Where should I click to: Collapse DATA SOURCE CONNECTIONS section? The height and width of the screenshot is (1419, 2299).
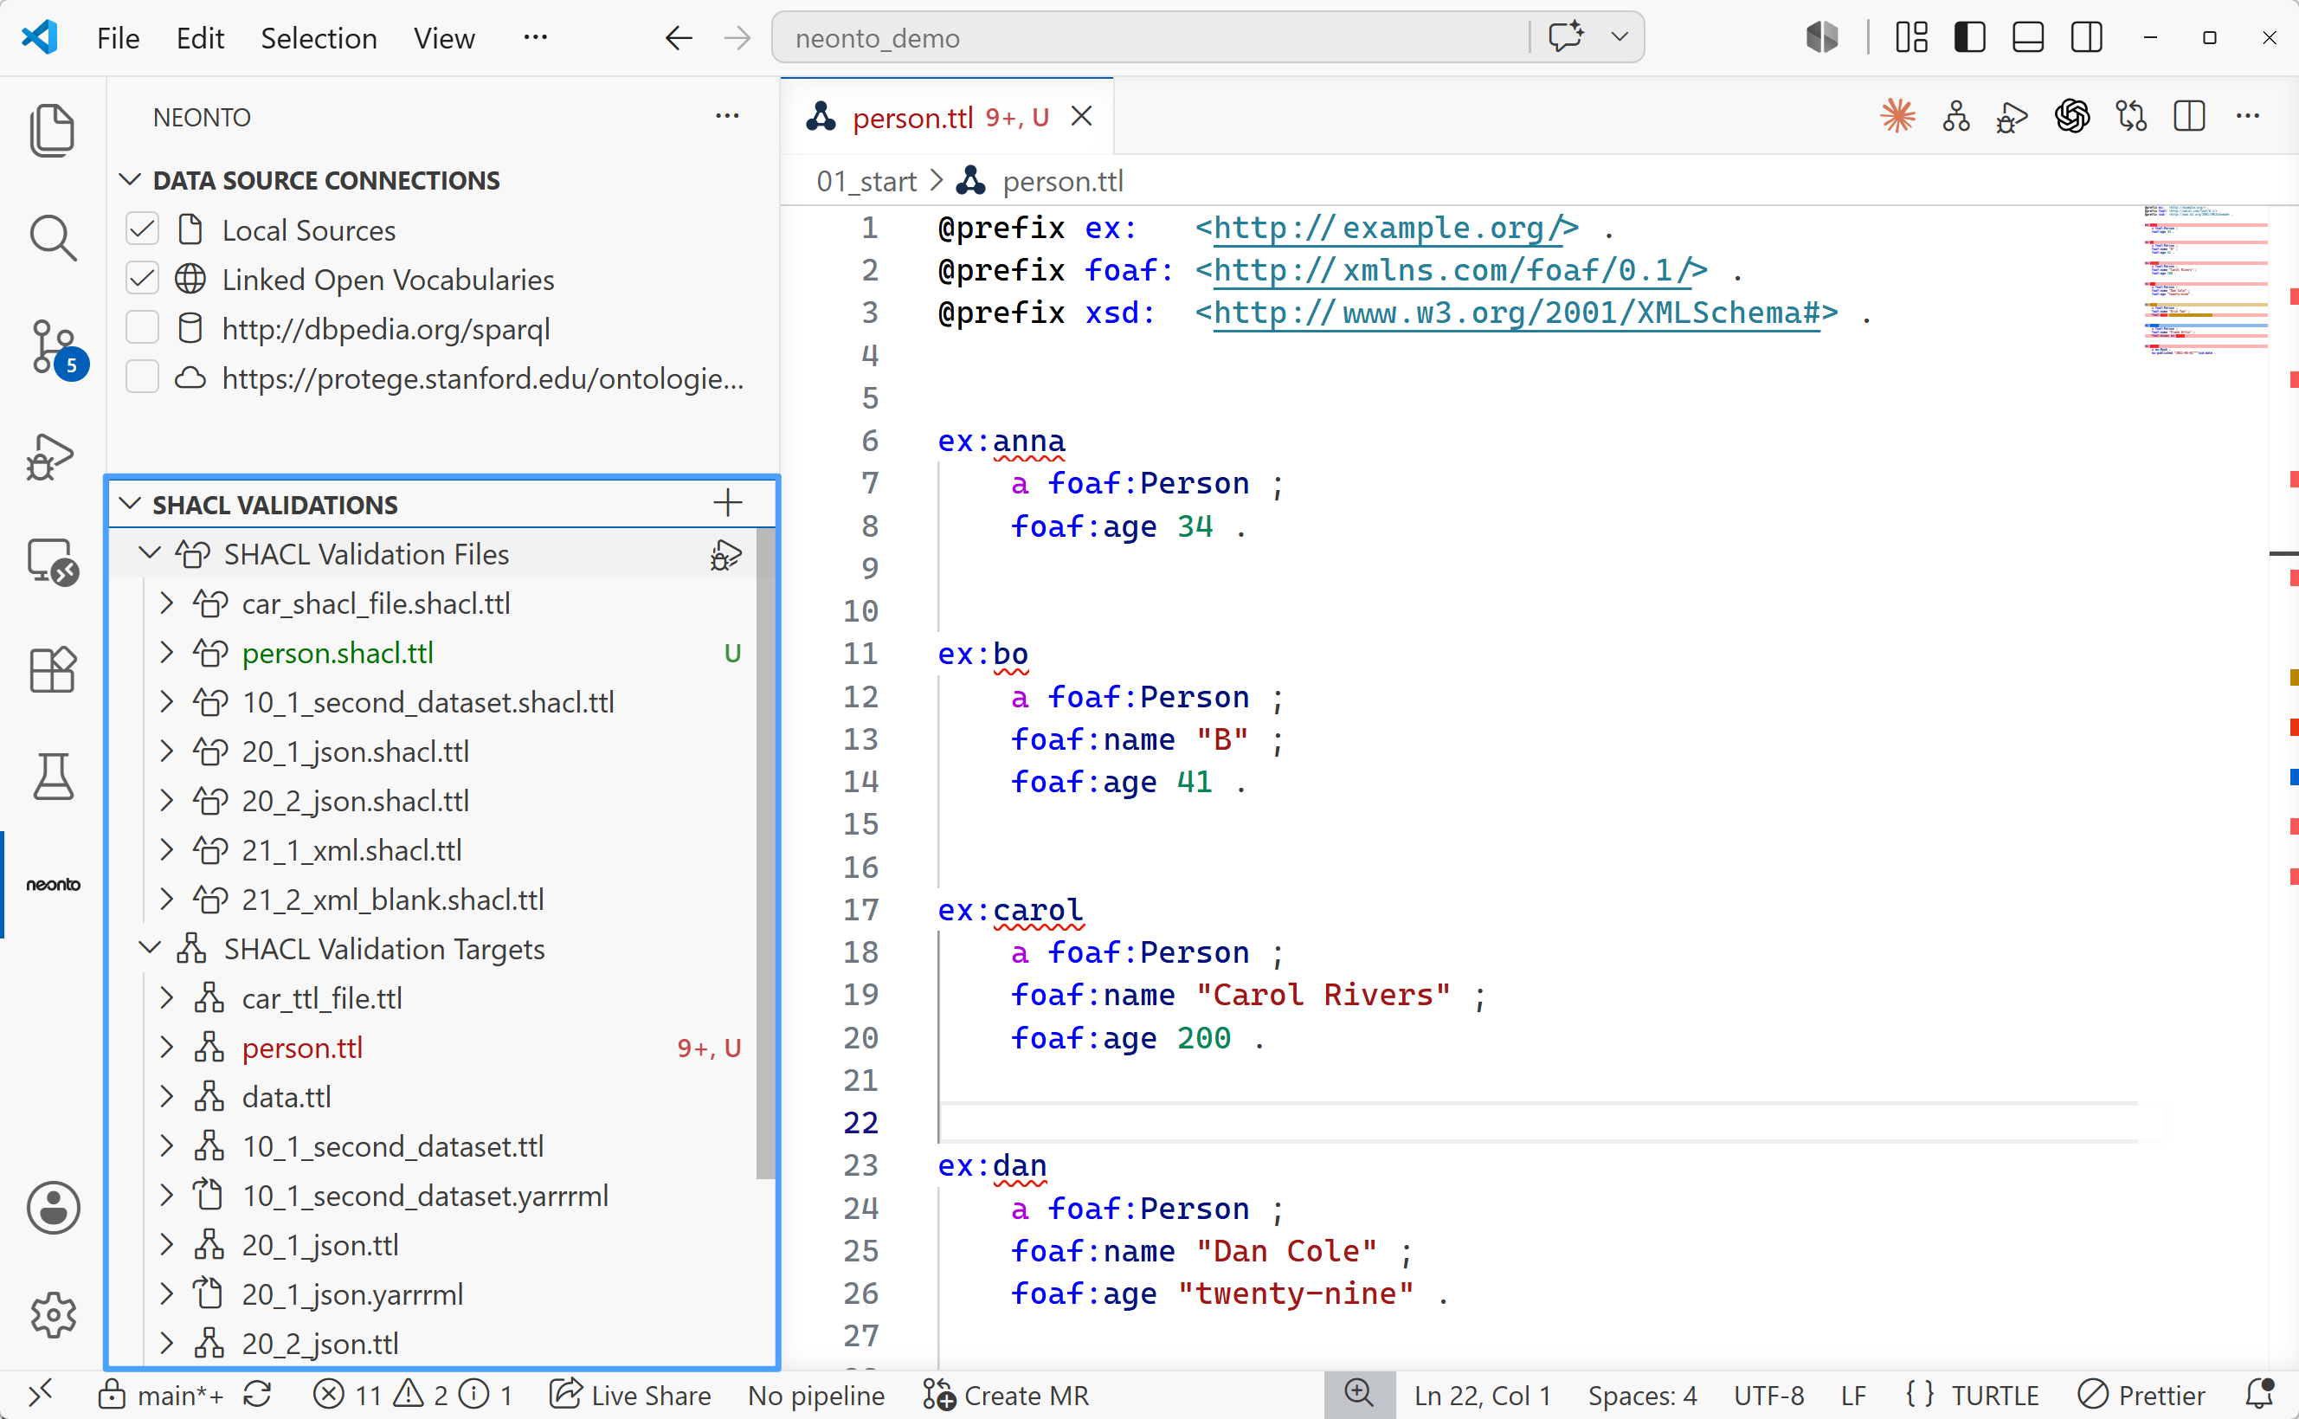pyautogui.click(x=131, y=179)
